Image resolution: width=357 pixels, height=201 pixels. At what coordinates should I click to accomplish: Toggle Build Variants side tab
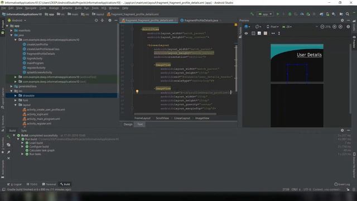3,169
